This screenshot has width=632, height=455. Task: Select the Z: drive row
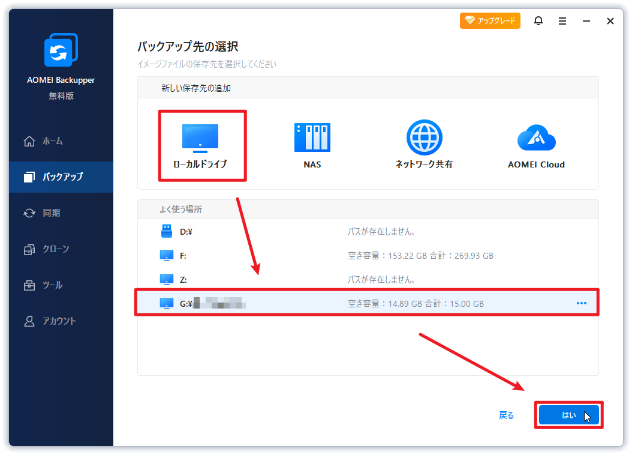pyautogui.click(x=368, y=280)
